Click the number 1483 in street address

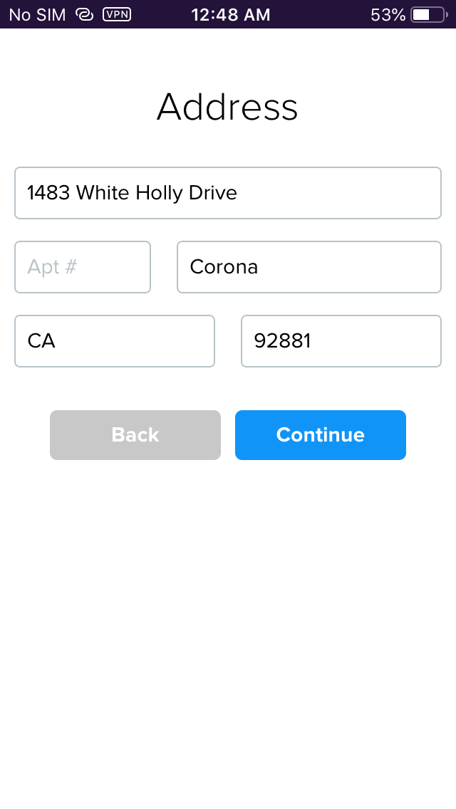(48, 193)
